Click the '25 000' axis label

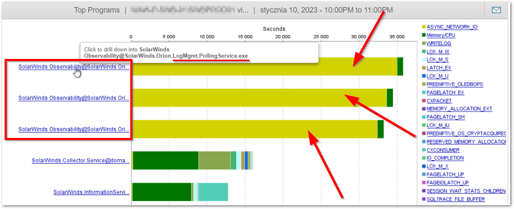321,37
